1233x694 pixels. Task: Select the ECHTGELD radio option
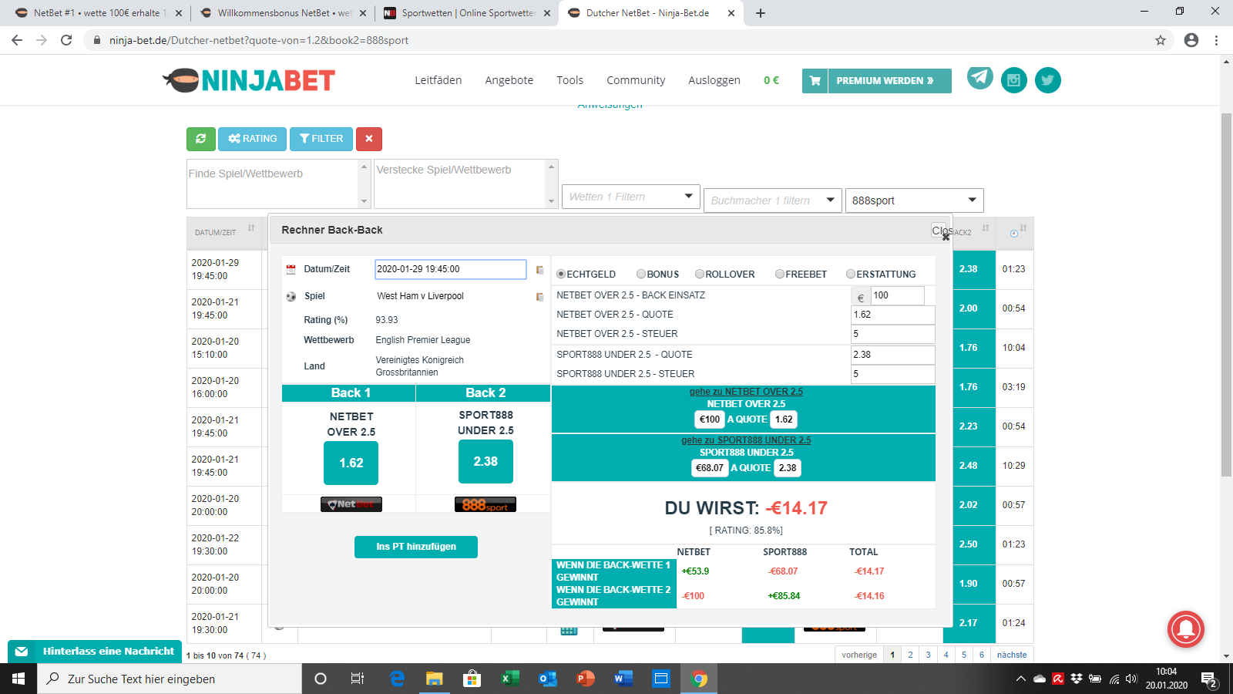click(561, 274)
